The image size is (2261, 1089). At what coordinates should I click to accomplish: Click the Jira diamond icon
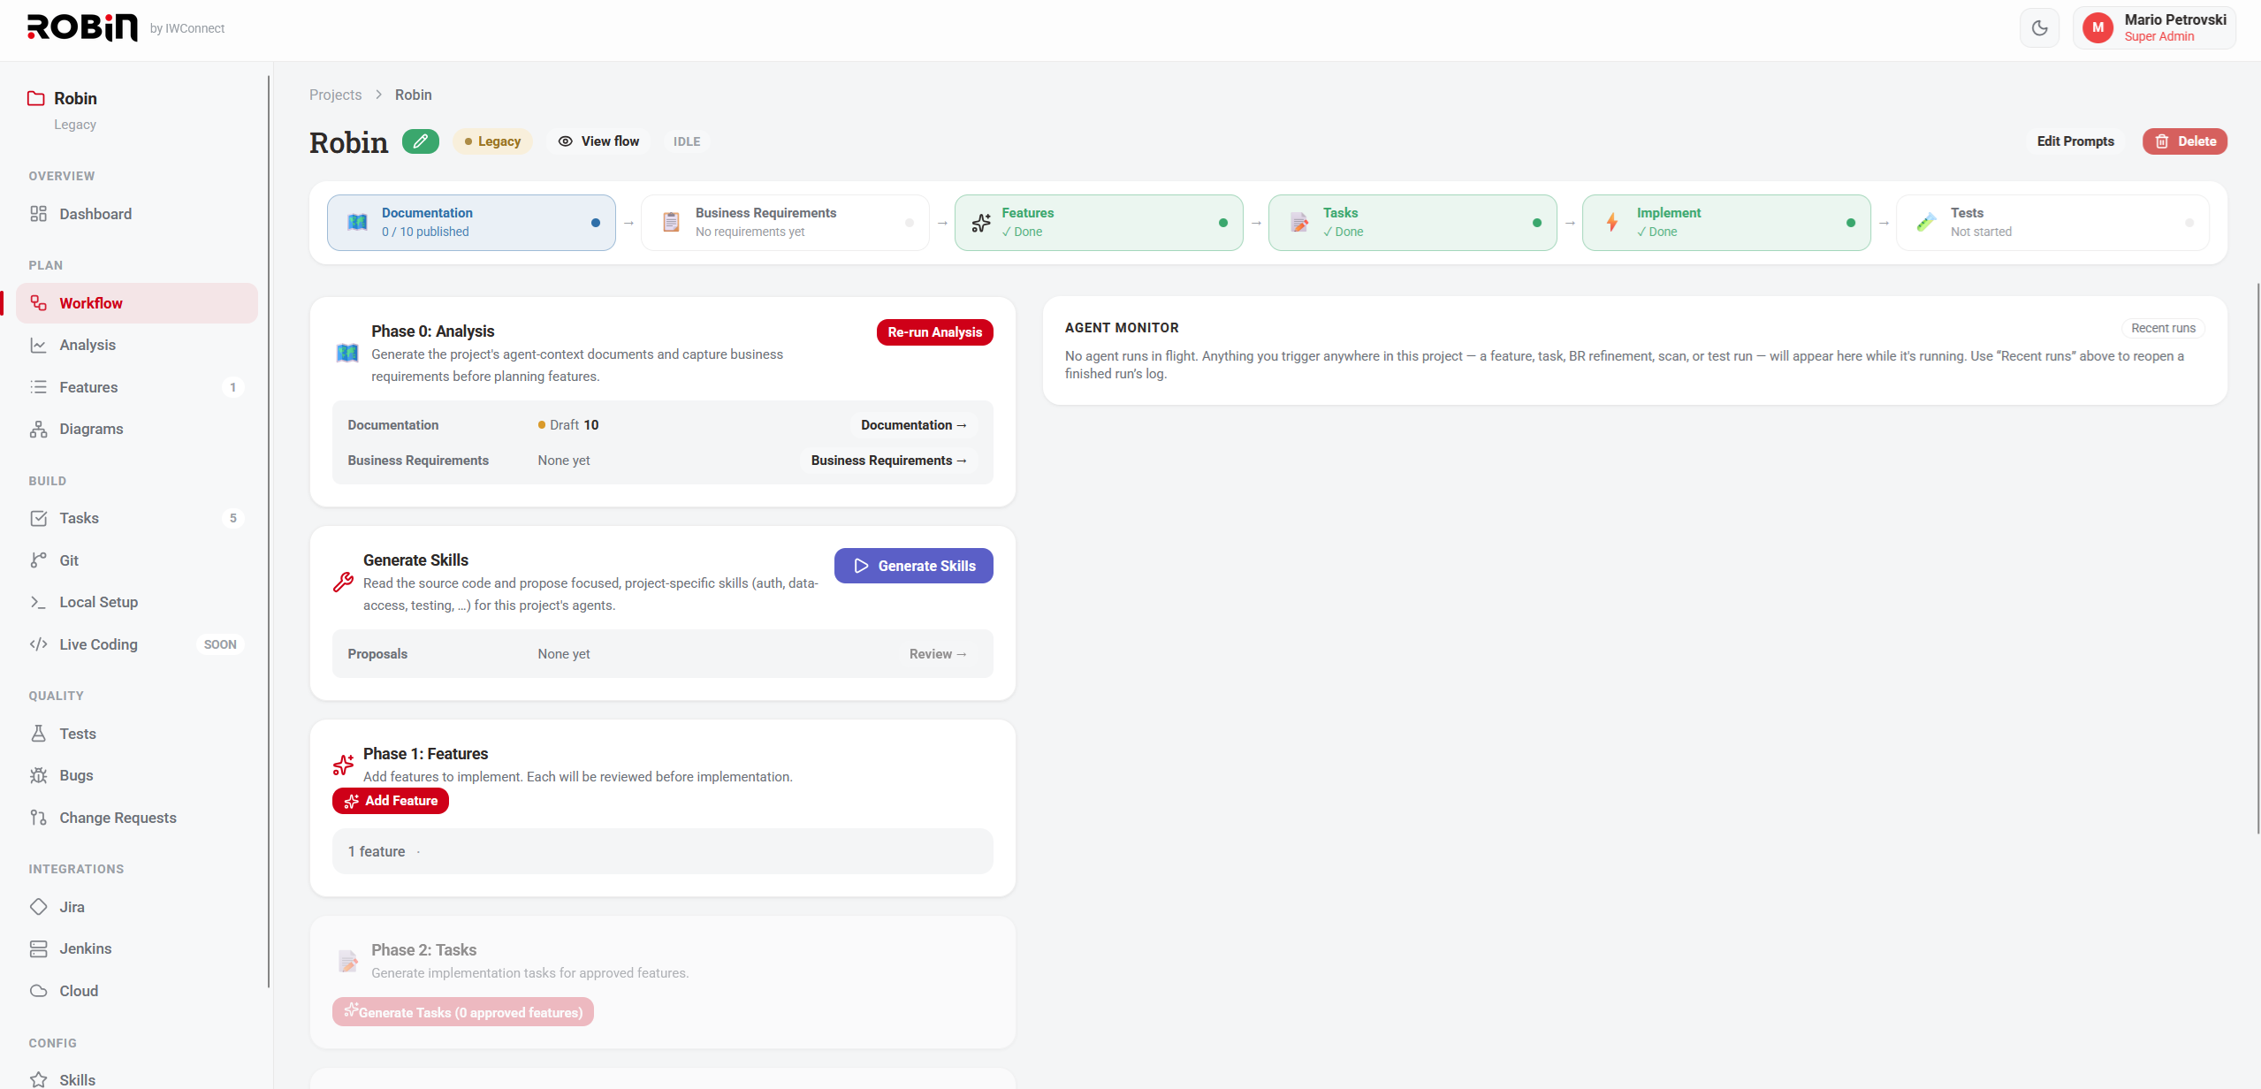click(38, 907)
